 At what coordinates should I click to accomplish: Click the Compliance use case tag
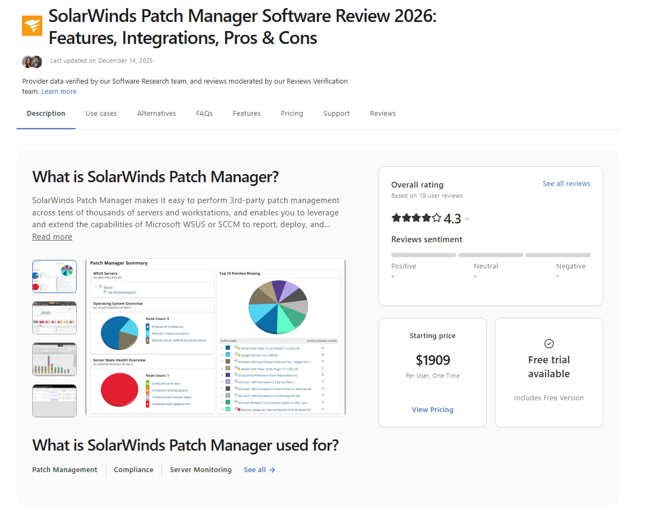133,470
